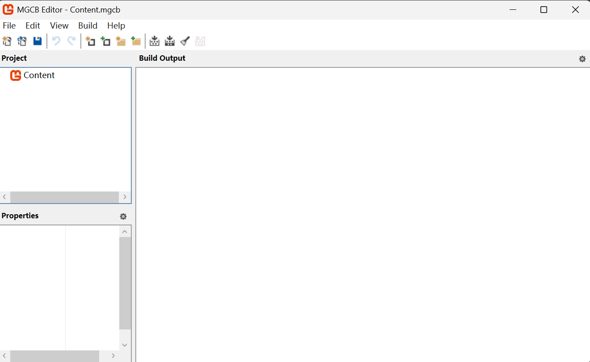Click Properties horizontal scroll right arrow
Screen dimensions: 590x362
(x=113, y=356)
